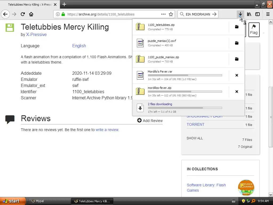Click the scrollbar down arrow
The height and width of the screenshot is (205, 273).
click(271, 195)
